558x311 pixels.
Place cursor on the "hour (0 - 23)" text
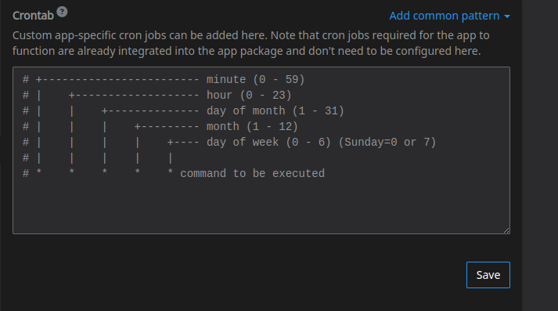(249, 95)
